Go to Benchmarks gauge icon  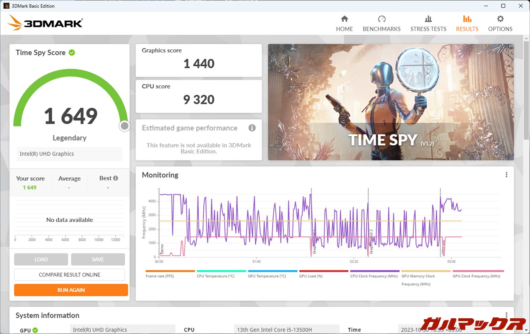(x=381, y=19)
